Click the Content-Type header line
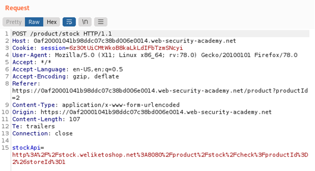This screenshot has width=315, height=171. (96, 105)
